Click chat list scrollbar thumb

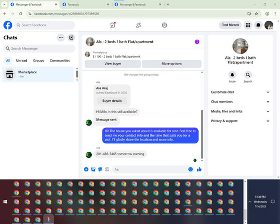(x=77, y=74)
